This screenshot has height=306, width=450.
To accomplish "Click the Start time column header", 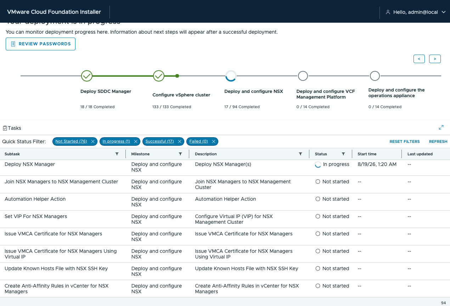I will click(x=367, y=154).
